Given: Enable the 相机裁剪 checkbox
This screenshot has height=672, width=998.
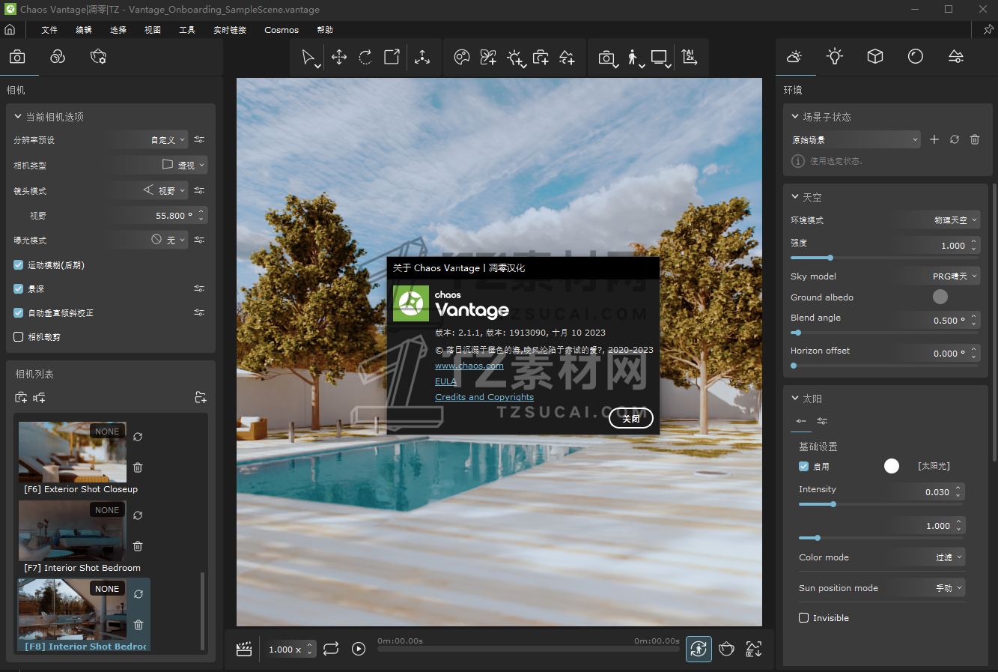Looking at the screenshot, I should 19,337.
